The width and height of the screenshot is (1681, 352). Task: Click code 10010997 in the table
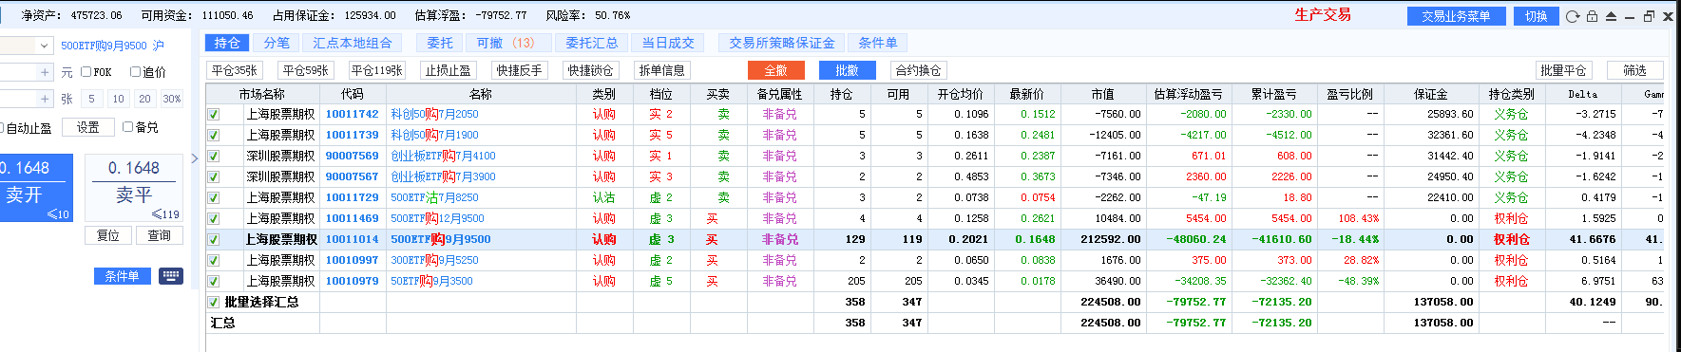coord(352,260)
